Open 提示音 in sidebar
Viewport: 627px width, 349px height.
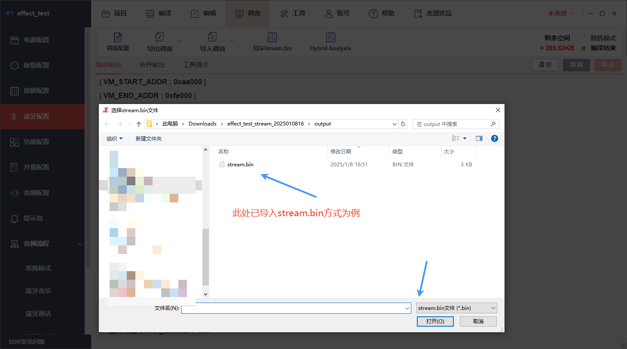pyautogui.click(x=43, y=218)
